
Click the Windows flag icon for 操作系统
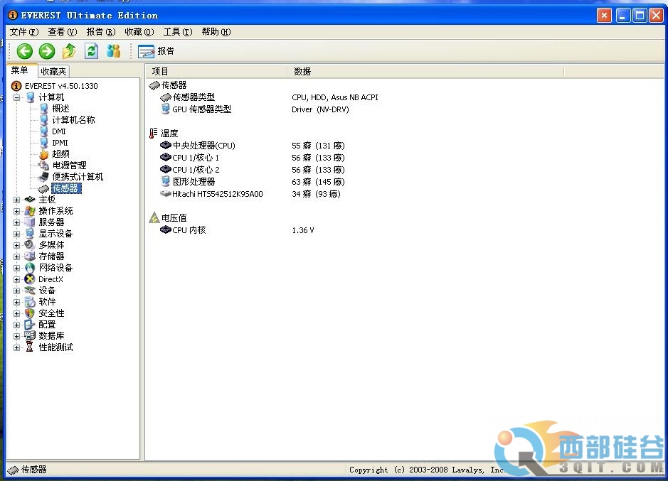[x=30, y=211]
